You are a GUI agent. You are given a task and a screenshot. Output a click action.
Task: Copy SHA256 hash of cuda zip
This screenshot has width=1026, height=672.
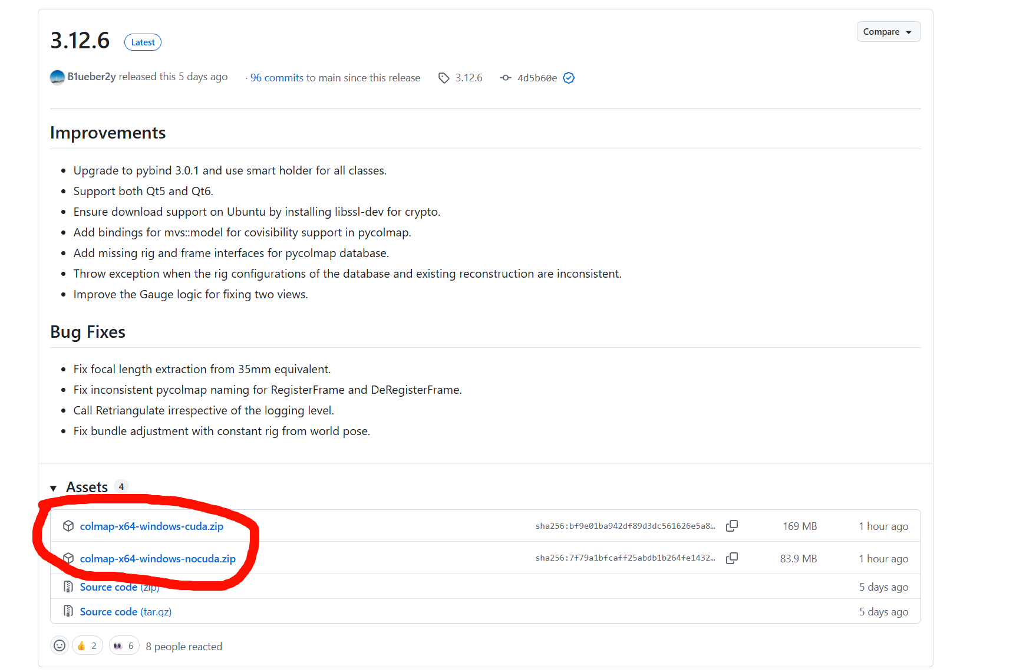(731, 526)
